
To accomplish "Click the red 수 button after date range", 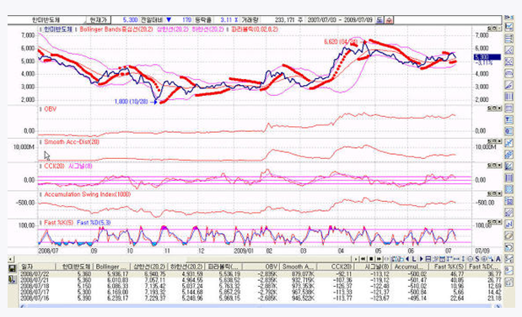I will point(389,20).
